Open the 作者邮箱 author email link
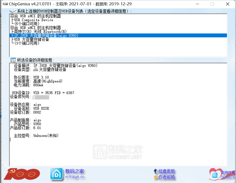 click(166, 176)
